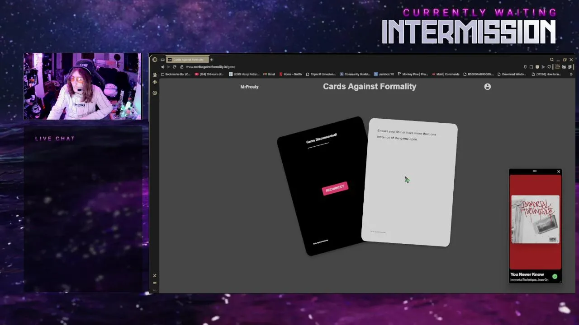Open Mald Commands bookmark
Viewport: 579px width, 325px height.
click(446, 74)
